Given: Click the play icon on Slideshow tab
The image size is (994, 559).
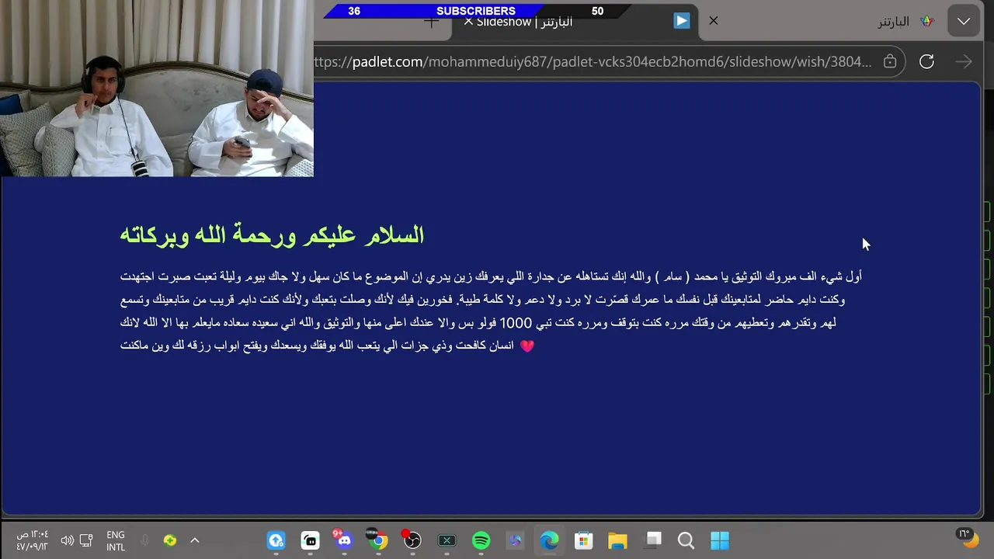Looking at the screenshot, I should point(682,21).
